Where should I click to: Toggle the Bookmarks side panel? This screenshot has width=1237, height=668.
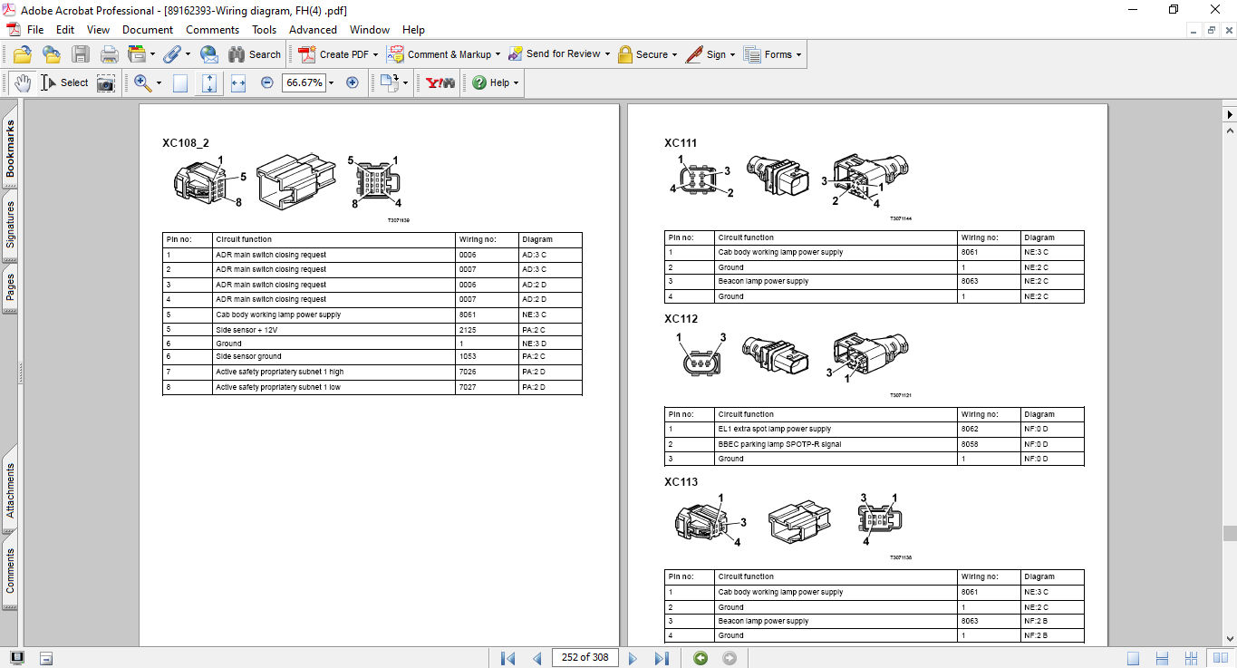pyautogui.click(x=10, y=149)
